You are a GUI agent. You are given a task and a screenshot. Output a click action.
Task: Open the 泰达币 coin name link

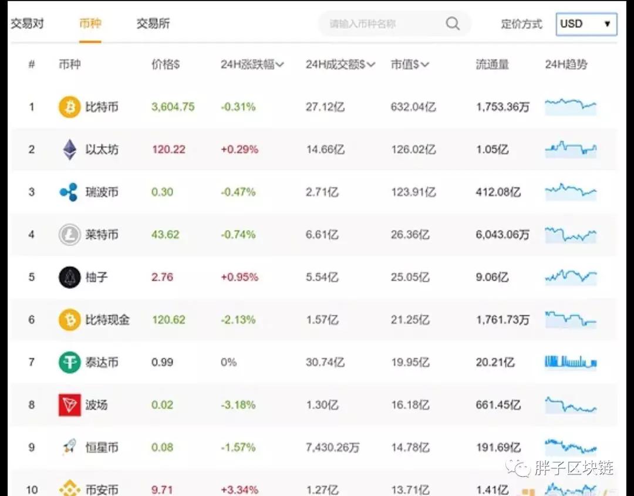coord(102,362)
